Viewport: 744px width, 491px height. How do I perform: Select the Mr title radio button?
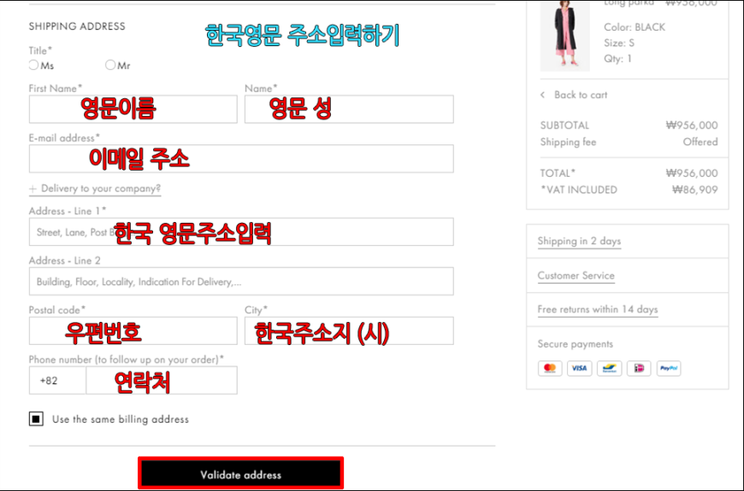(110, 65)
